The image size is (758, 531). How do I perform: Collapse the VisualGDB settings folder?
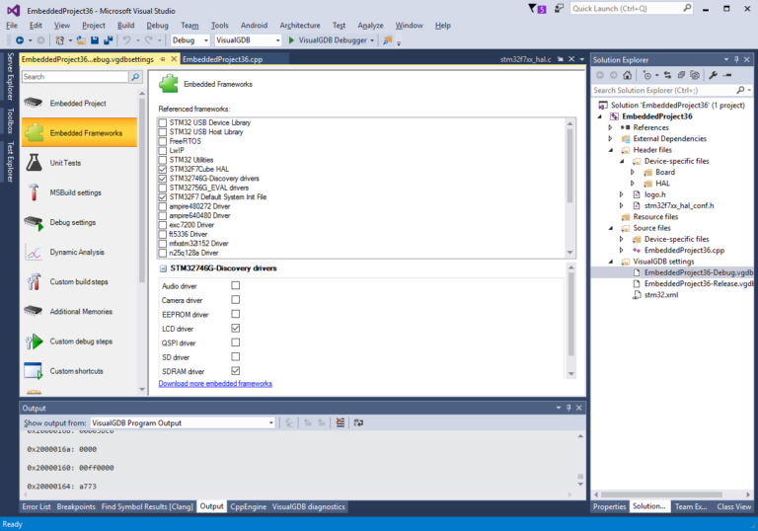(x=611, y=262)
